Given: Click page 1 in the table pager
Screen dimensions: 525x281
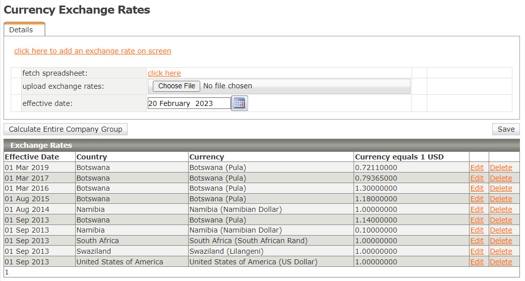Looking at the screenshot, I should coord(7,272).
